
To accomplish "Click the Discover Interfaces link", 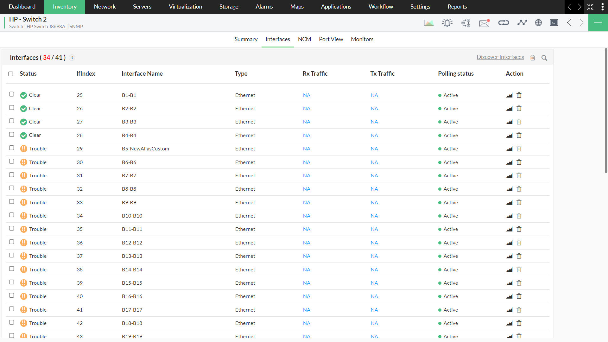I will pyautogui.click(x=500, y=57).
